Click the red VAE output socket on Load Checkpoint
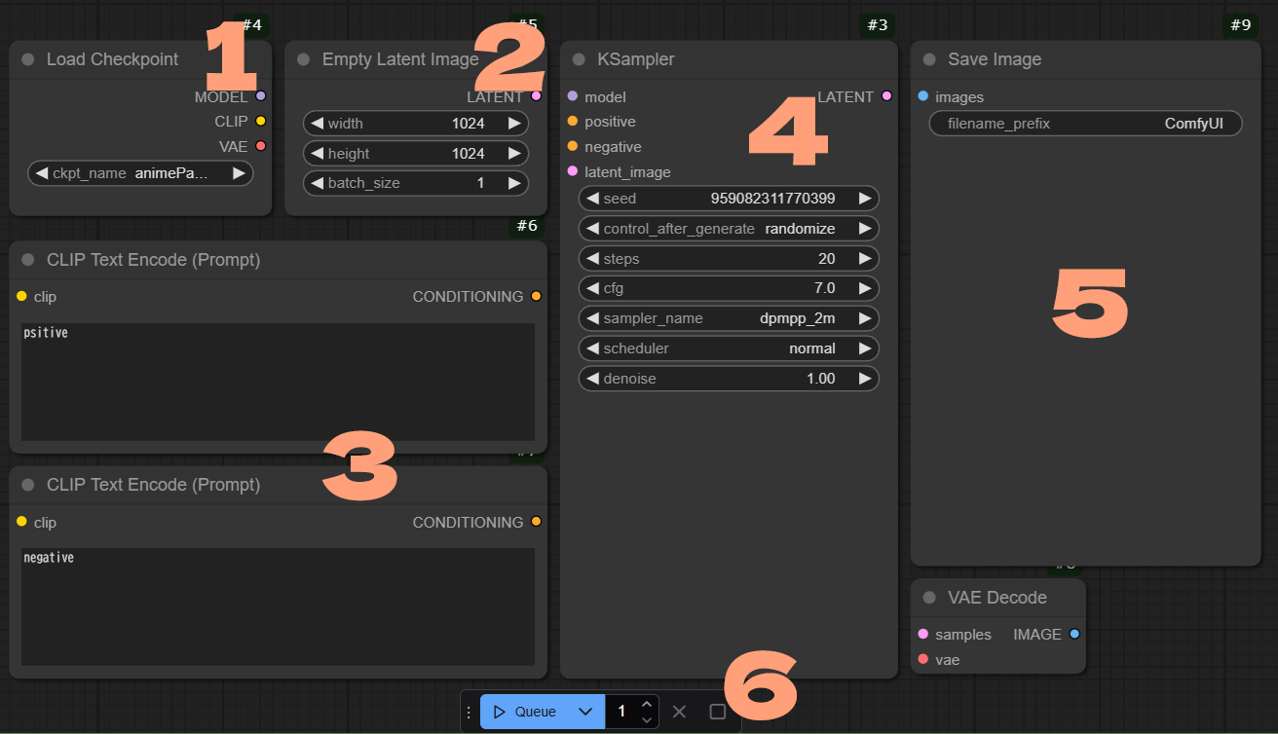This screenshot has width=1278, height=734. click(x=260, y=146)
